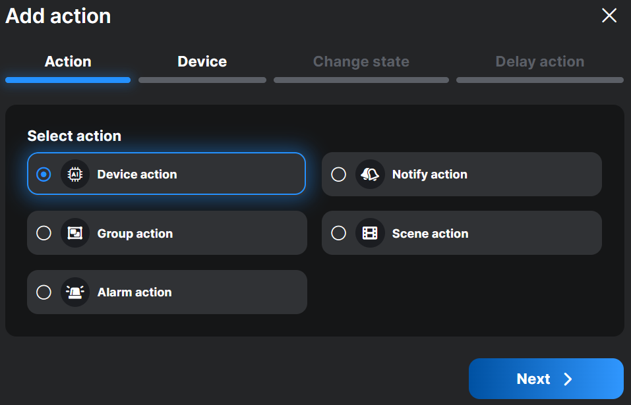The width and height of the screenshot is (631, 405).
Task: Open the Delay action step
Action: [539, 61]
